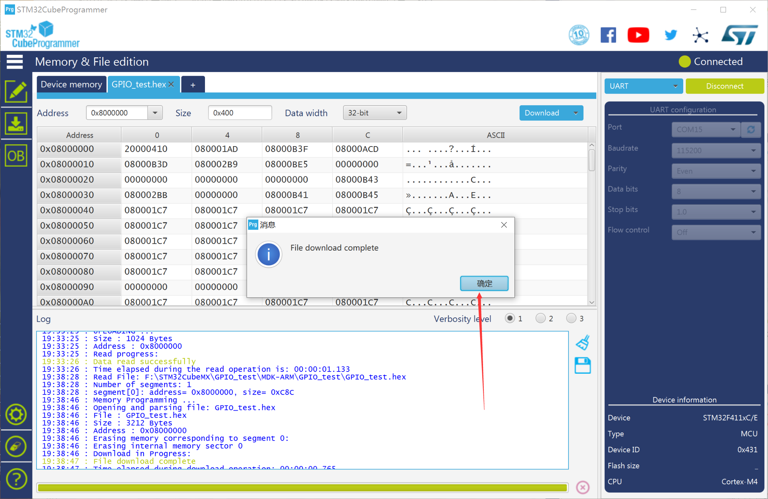Switch to the Device memory tab

point(71,84)
